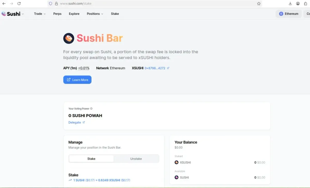Click the XSUSHI token icon in Your Balance
Image resolution: width=310 pixels, height=188 pixels.
coord(176,162)
